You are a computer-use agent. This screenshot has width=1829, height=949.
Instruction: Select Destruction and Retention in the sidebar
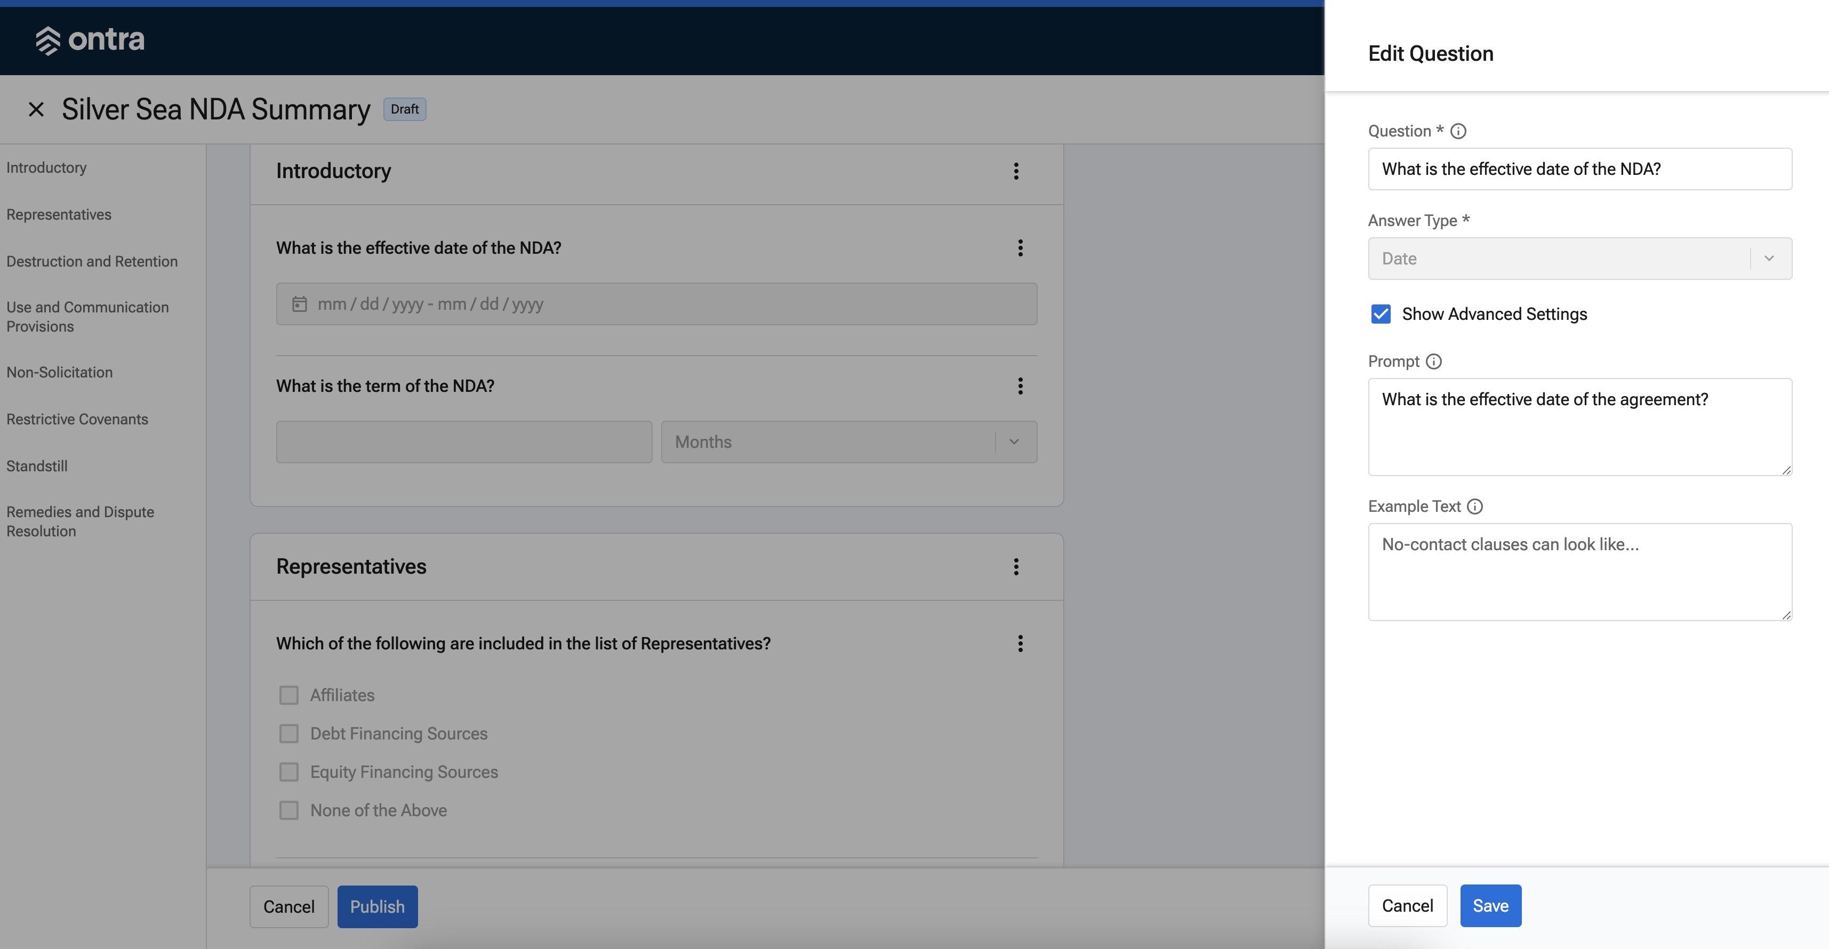[92, 261]
